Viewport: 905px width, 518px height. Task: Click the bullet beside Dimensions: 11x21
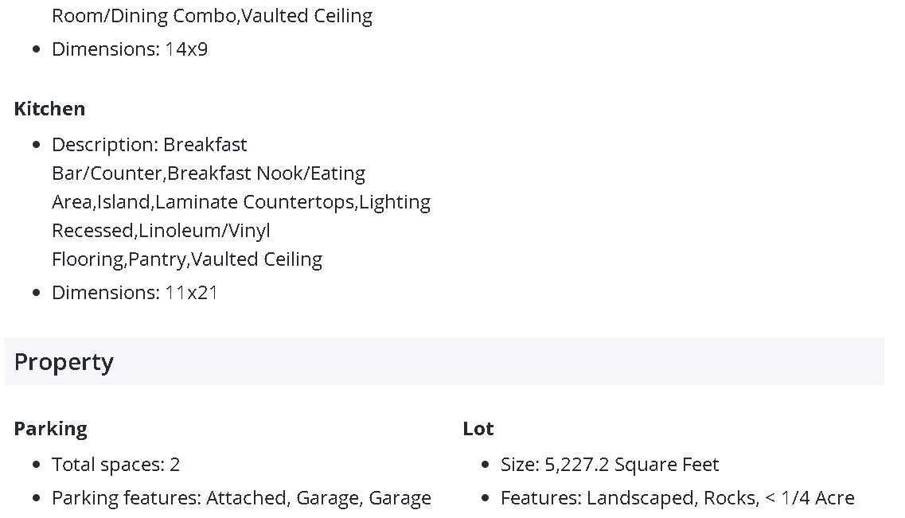pyautogui.click(x=37, y=293)
